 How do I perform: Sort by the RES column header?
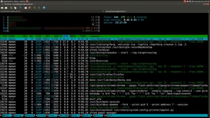(x=48, y=36)
